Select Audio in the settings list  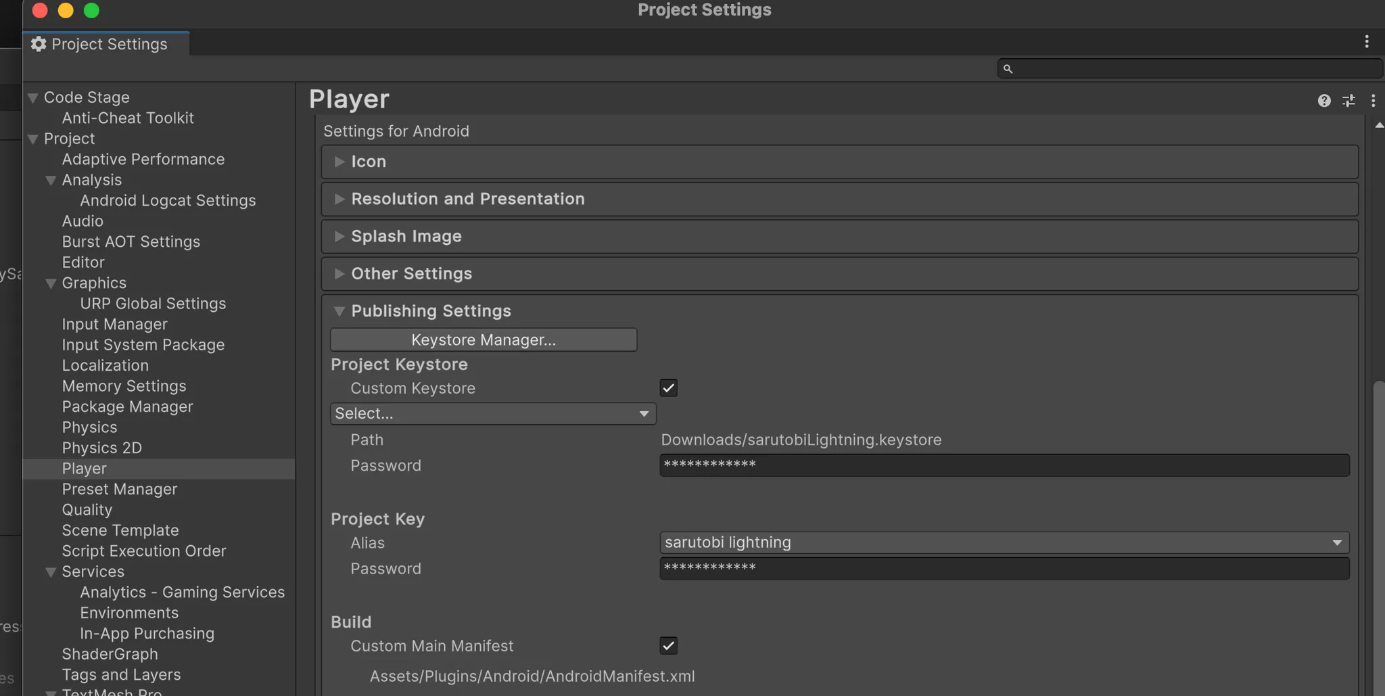click(x=83, y=221)
